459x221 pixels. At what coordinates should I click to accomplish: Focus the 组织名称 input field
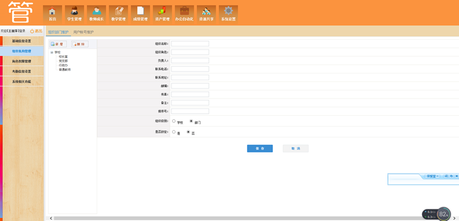click(190, 43)
